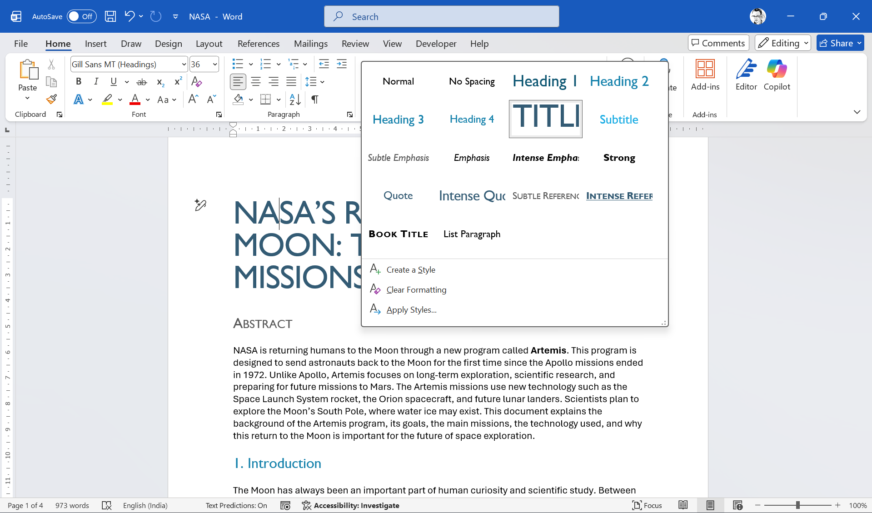Screen dimensions: 872x513
Task: Click the Redo icon in title bar
Action: [156, 17]
